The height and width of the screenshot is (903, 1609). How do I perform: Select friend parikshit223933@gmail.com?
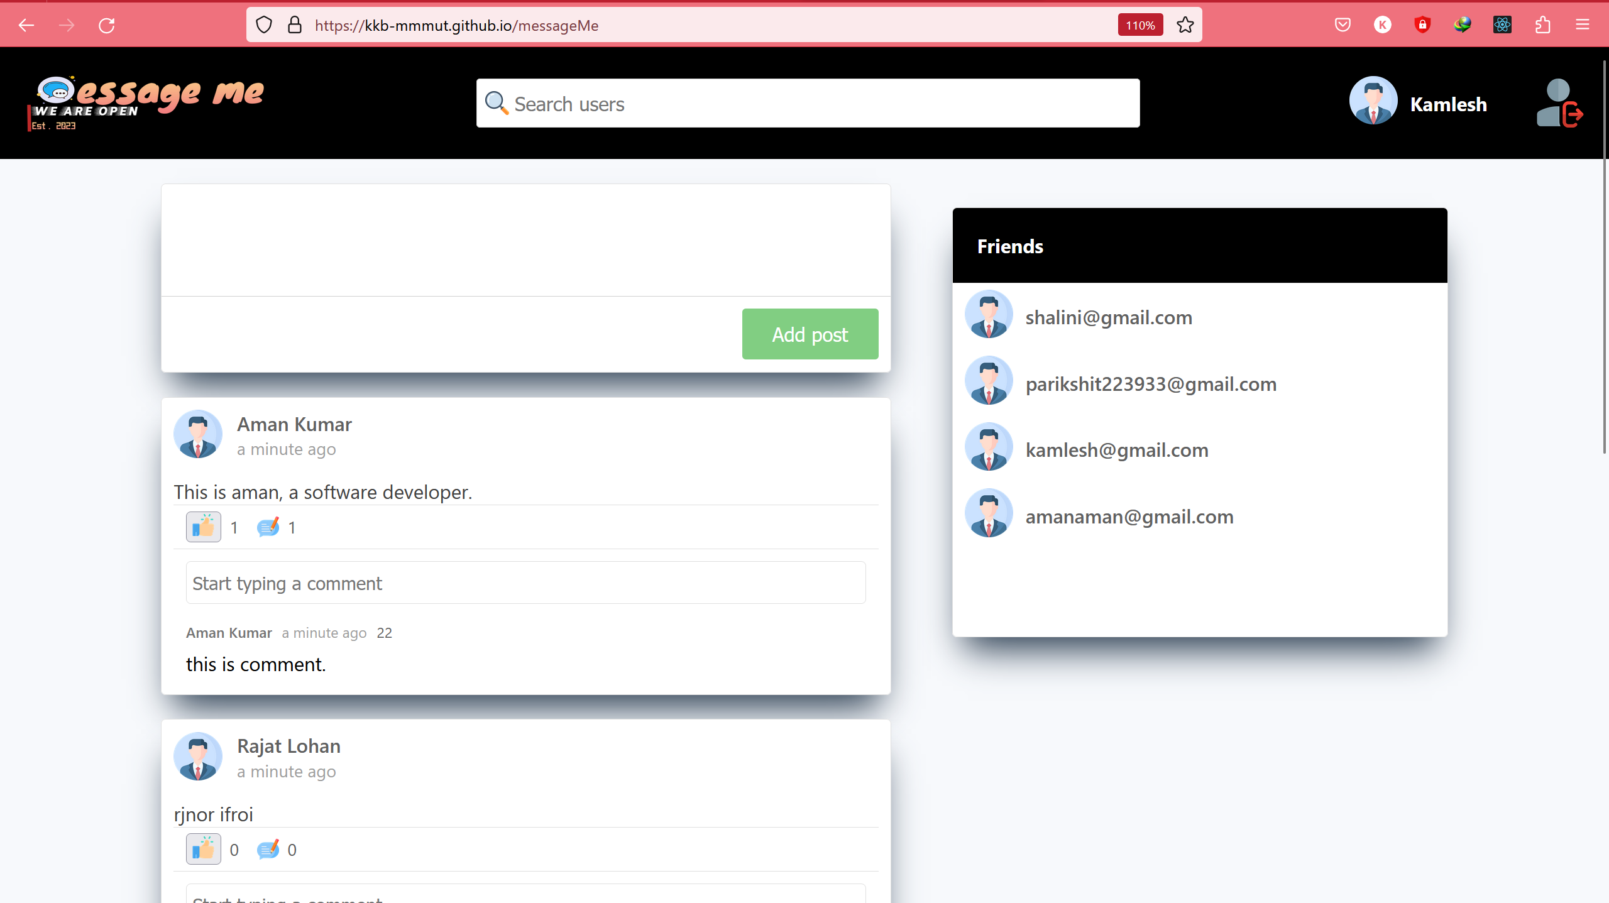(1150, 384)
